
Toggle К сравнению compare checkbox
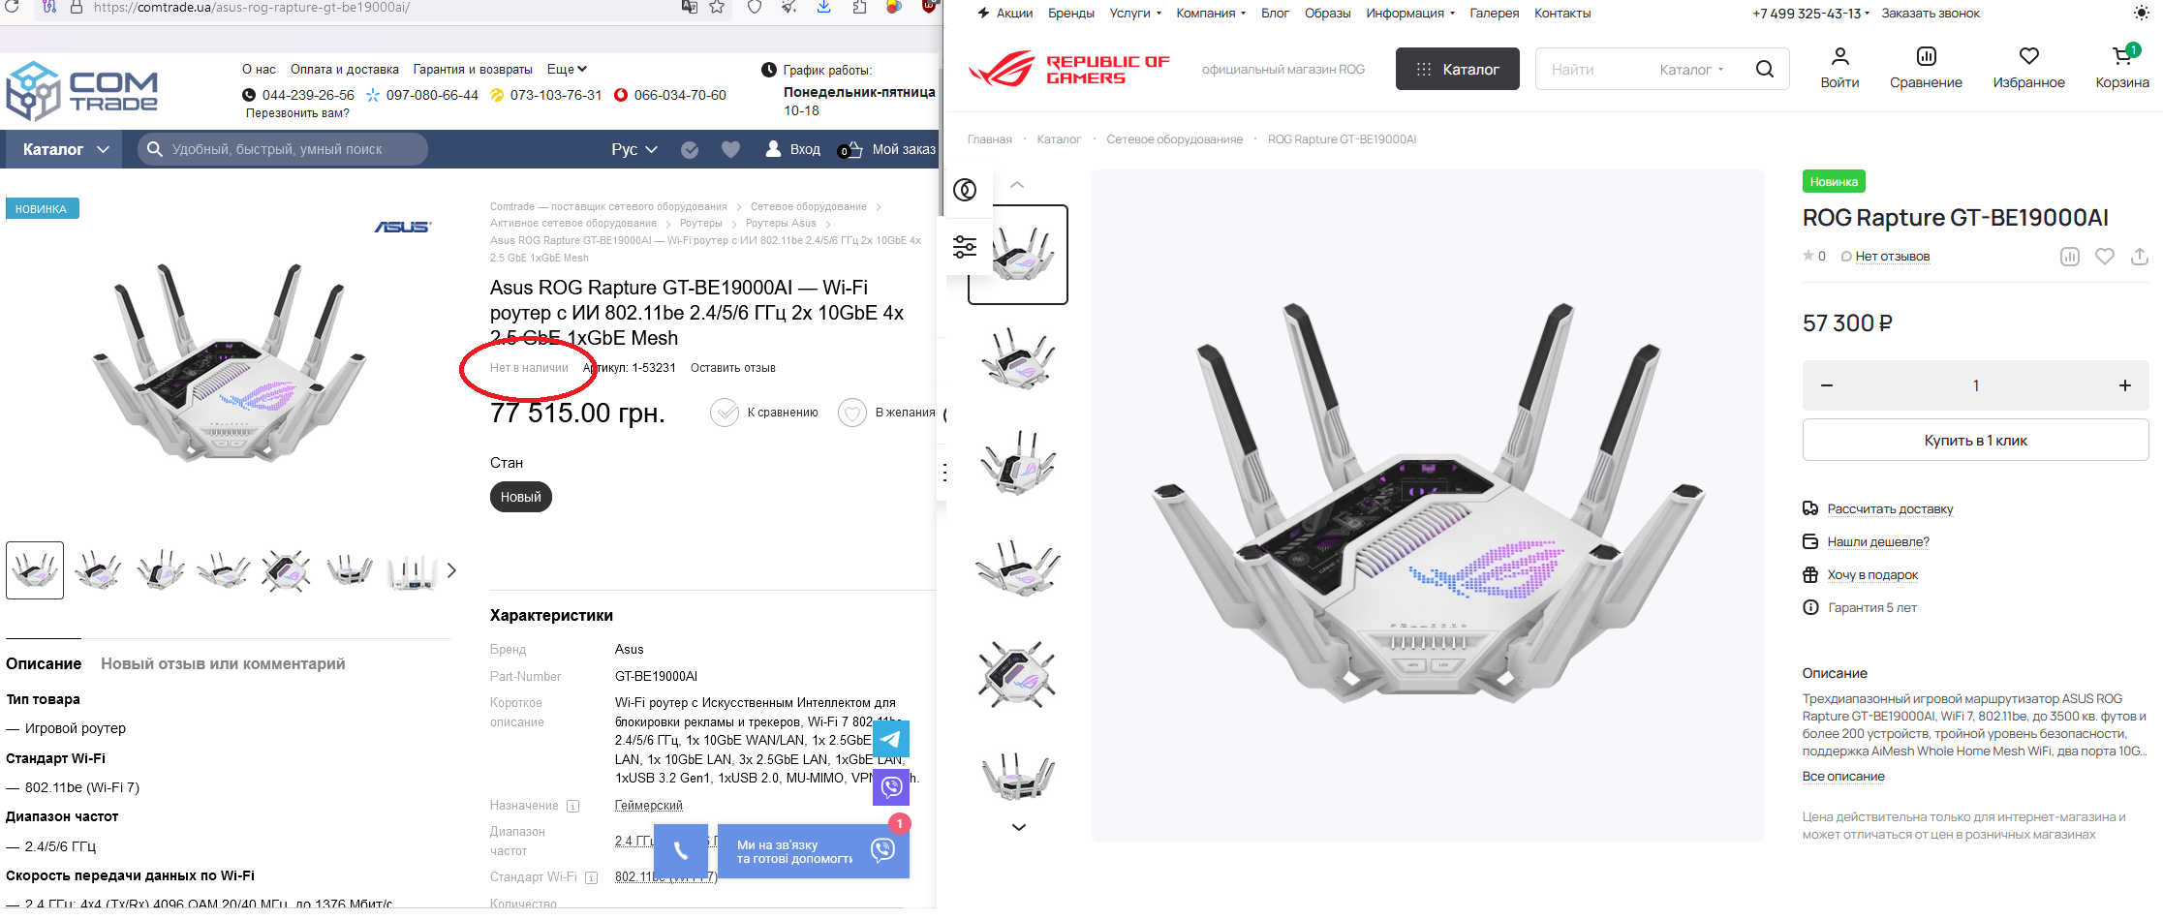point(725,413)
